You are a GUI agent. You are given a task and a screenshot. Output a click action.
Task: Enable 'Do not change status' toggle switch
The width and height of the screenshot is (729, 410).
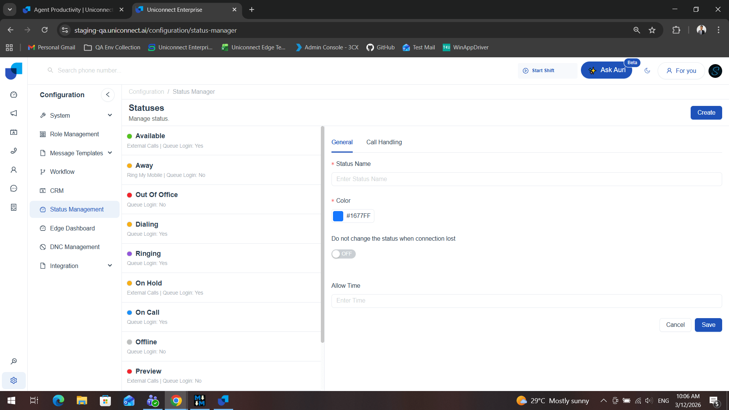(343, 254)
